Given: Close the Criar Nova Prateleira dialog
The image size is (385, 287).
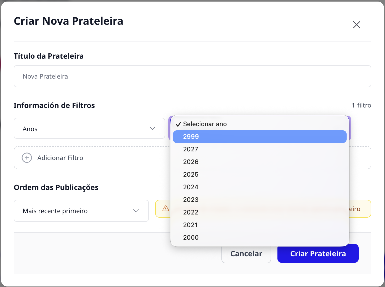Looking at the screenshot, I should [356, 25].
